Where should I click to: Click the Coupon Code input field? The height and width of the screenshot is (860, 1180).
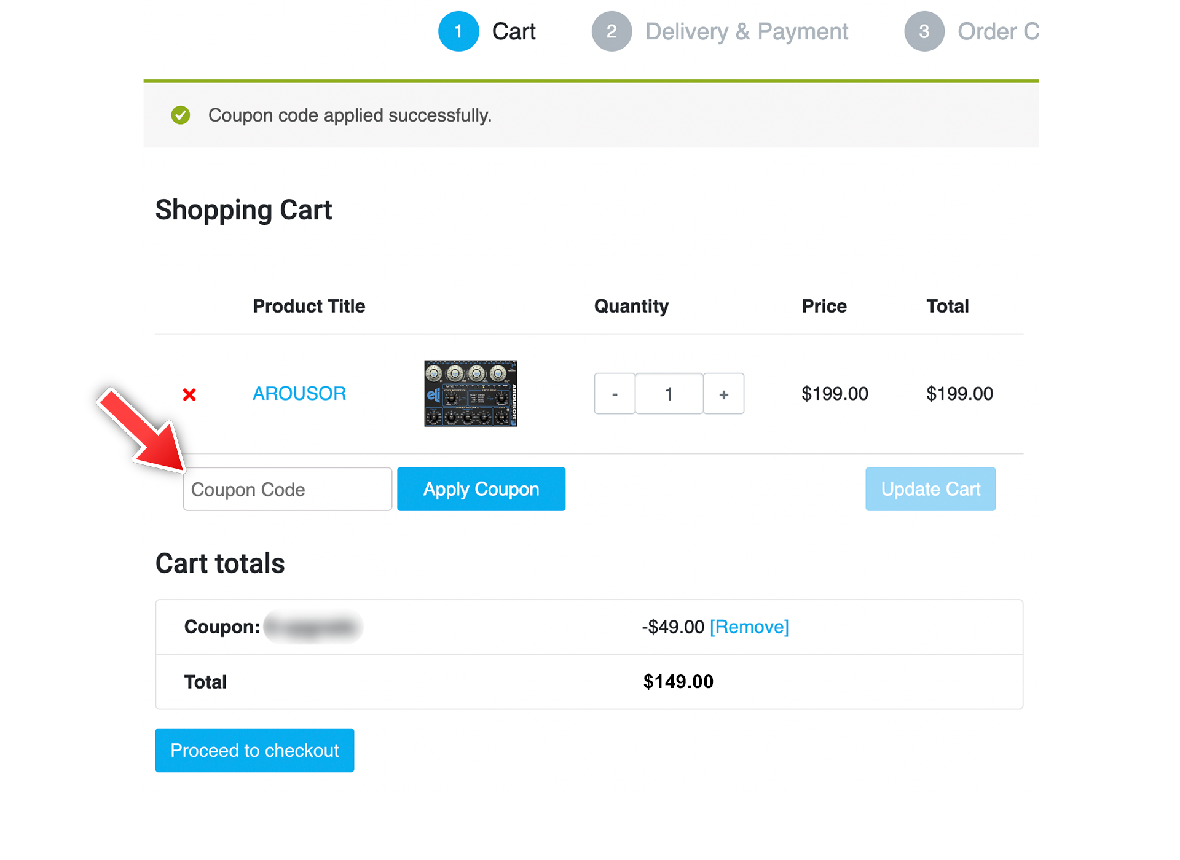pyautogui.click(x=286, y=488)
